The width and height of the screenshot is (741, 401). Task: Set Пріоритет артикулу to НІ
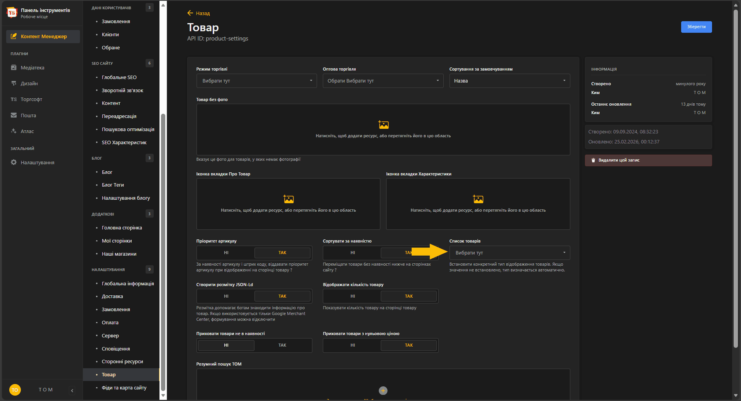pos(226,253)
